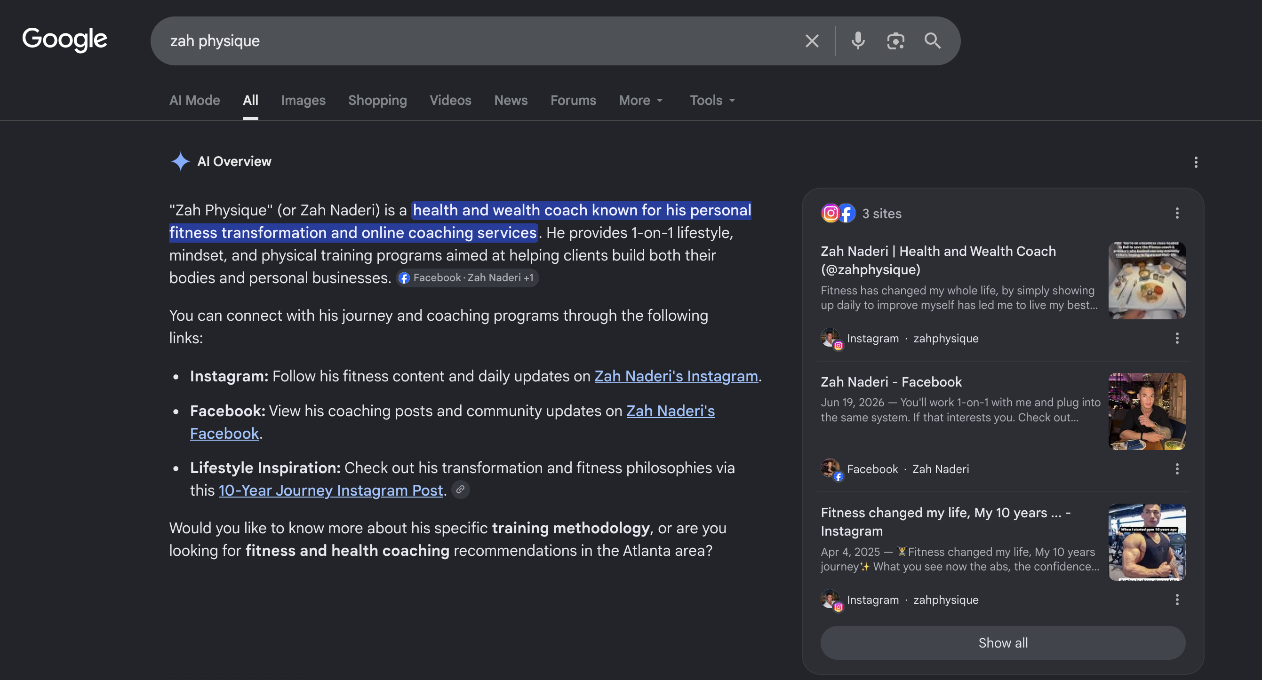Start voice search with the microphone icon
The image size is (1262, 680).
858,41
